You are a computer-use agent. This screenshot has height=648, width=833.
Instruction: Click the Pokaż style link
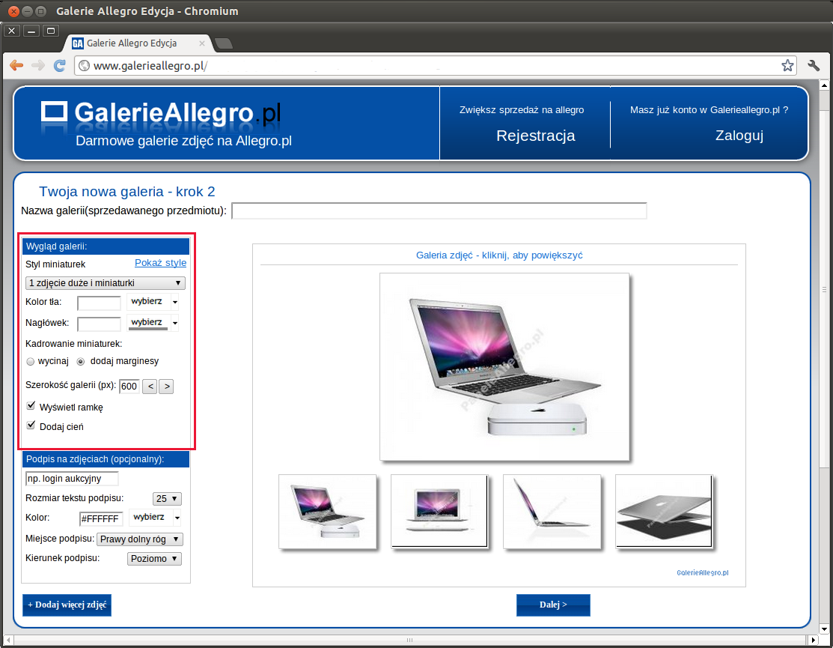(x=160, y=263)
